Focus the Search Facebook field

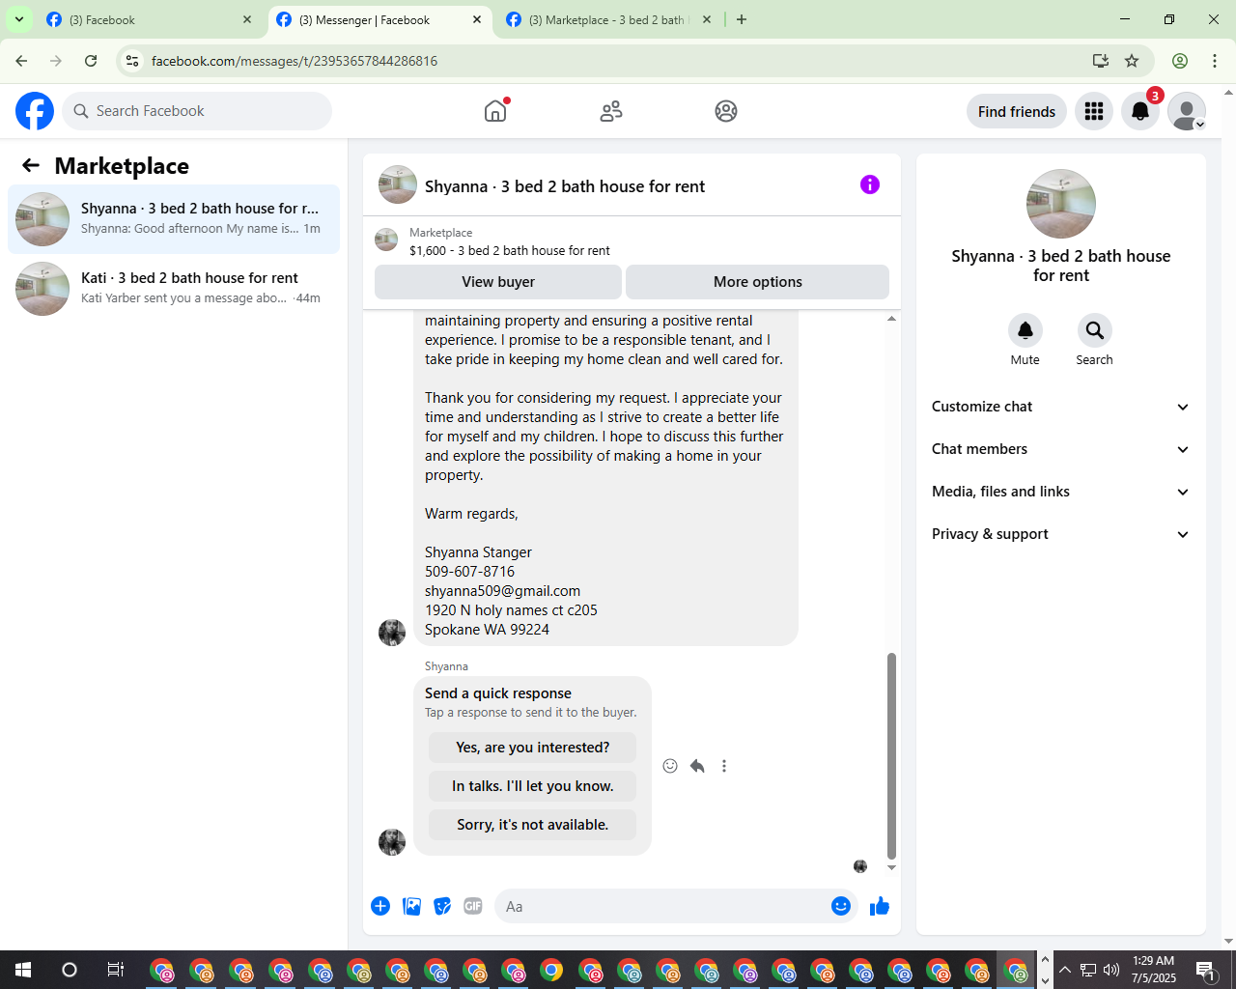[197, 111]
